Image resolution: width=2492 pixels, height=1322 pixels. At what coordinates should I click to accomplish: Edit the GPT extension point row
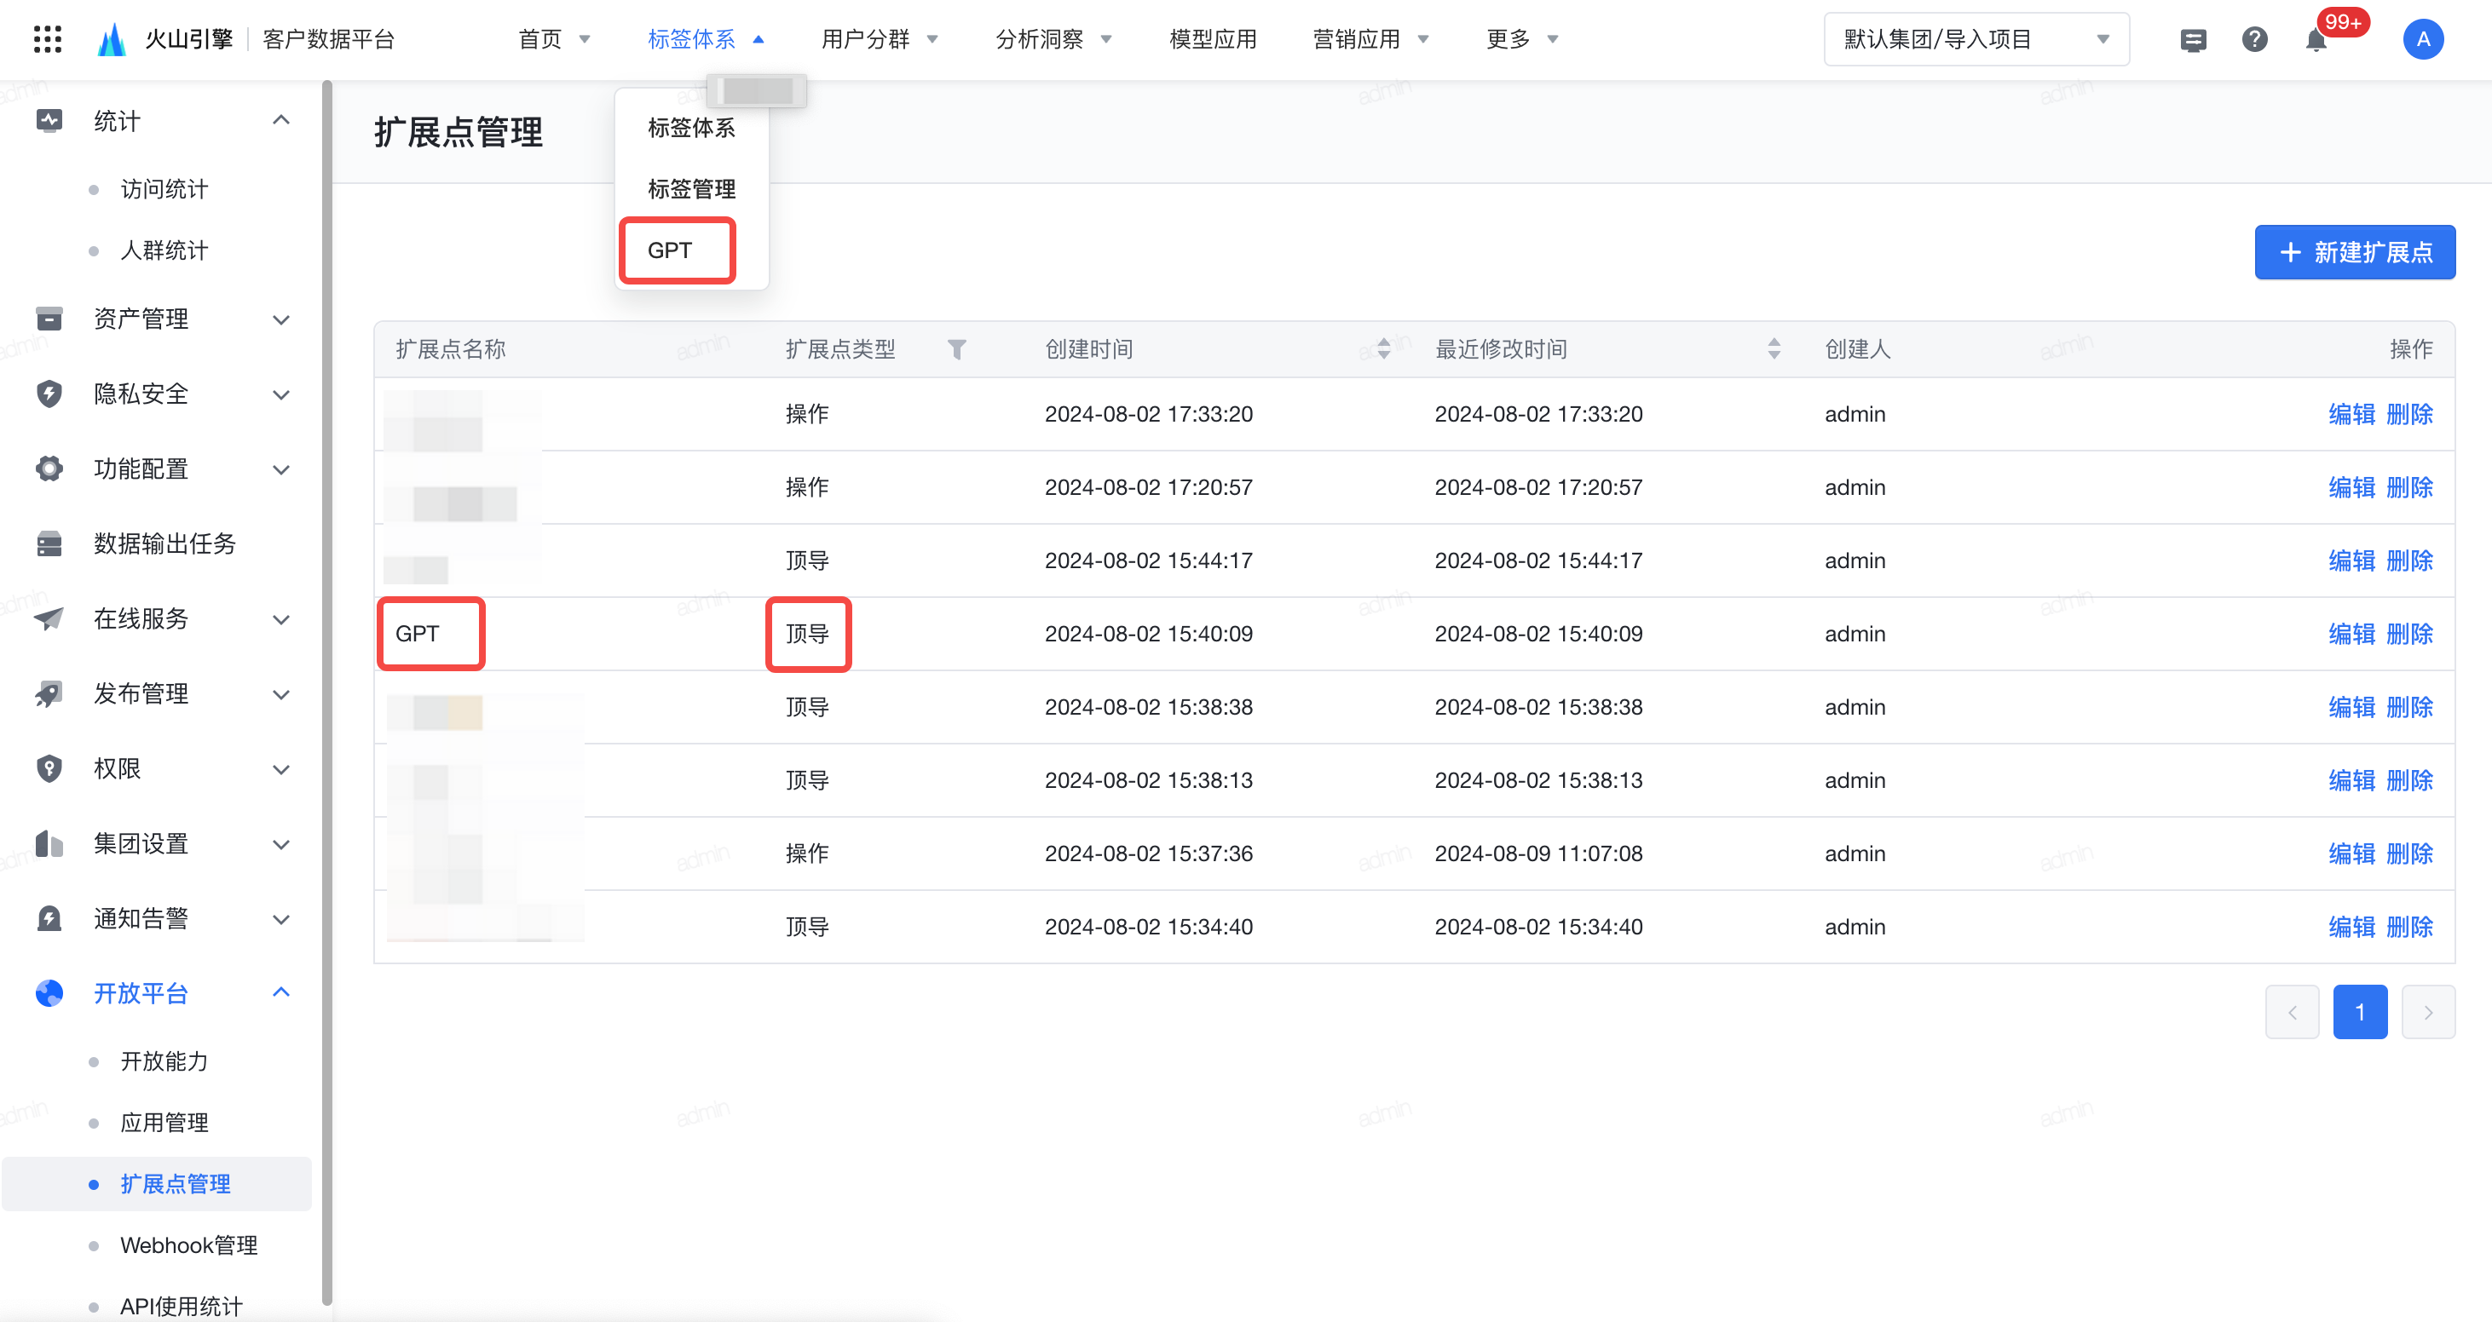click(2351, 634)
